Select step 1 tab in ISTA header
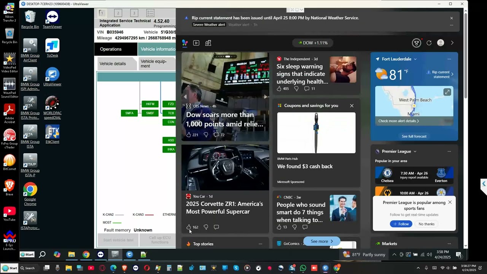The image size is (487, 274). click(102, 13)
